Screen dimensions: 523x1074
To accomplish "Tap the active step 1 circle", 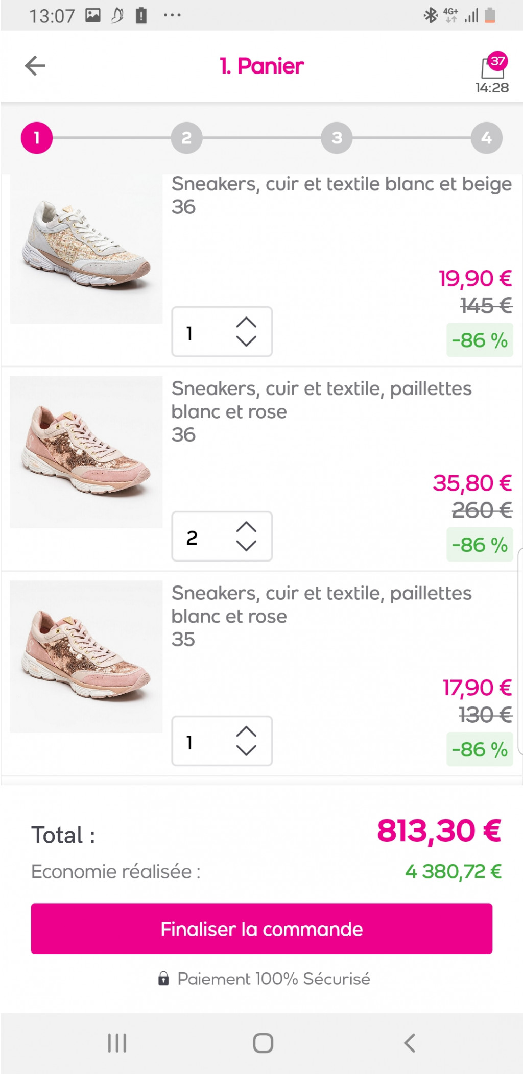I will coord(37,138).
